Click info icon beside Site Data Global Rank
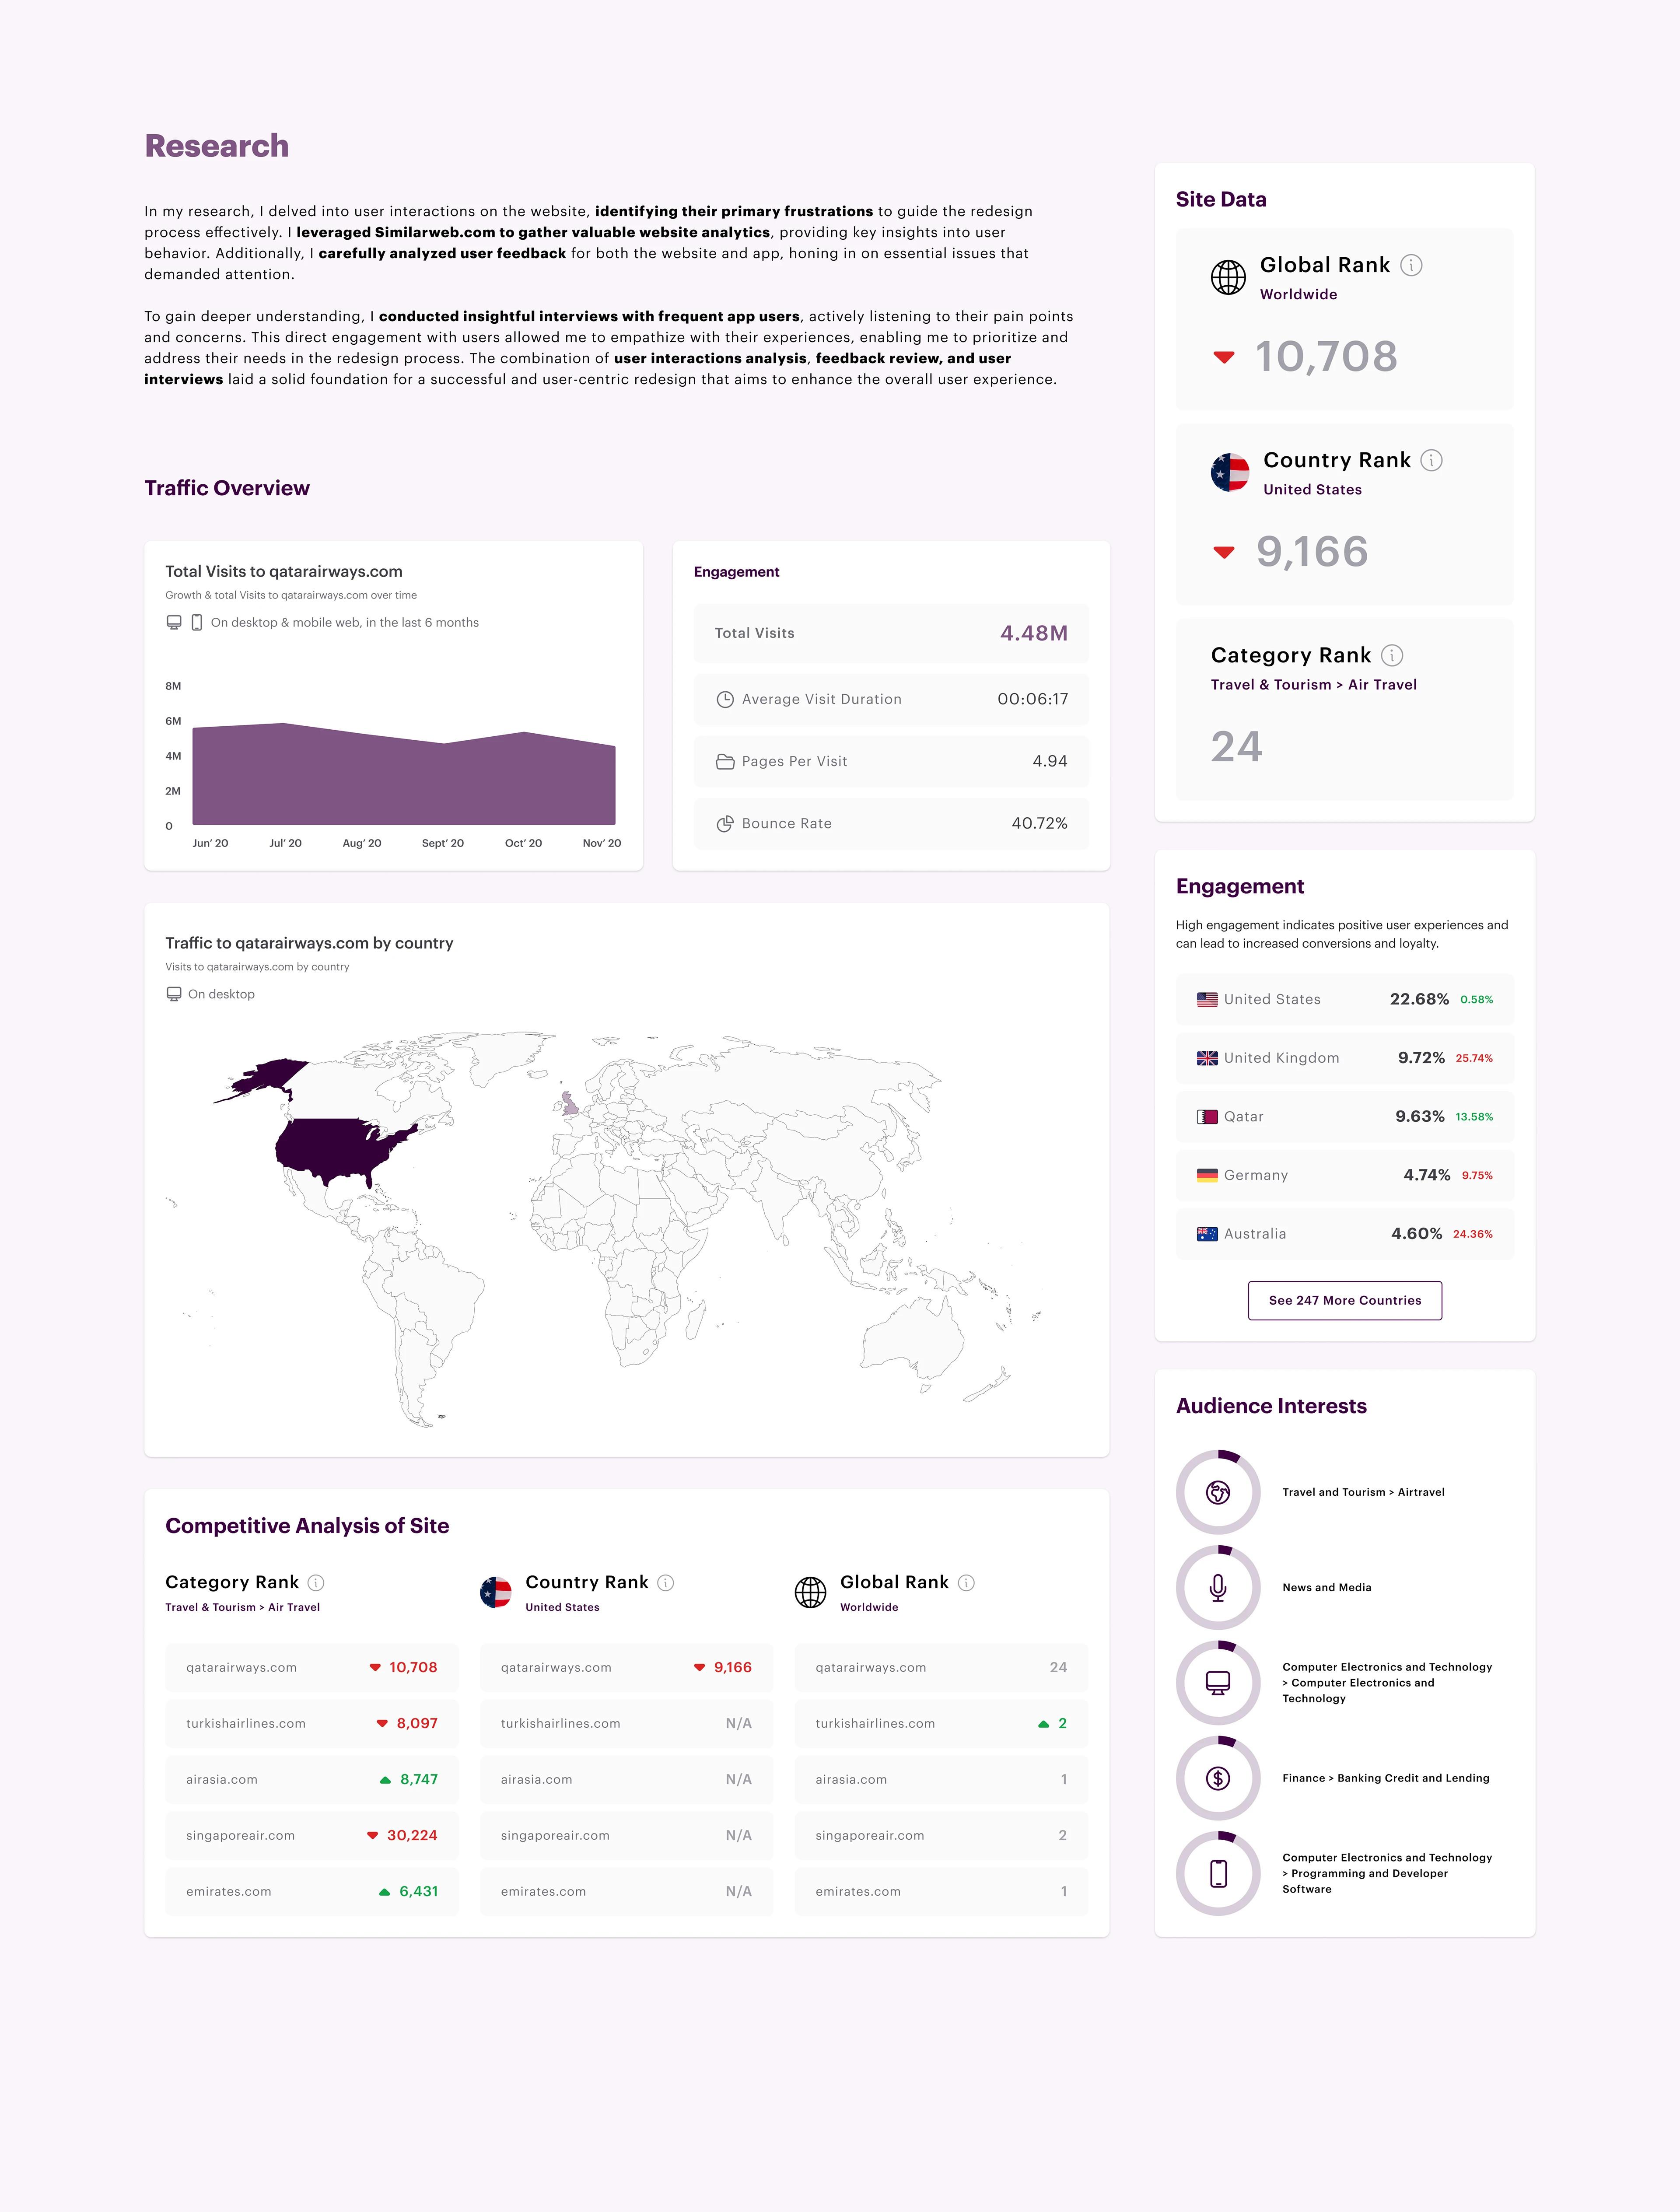 (1411, 265)
